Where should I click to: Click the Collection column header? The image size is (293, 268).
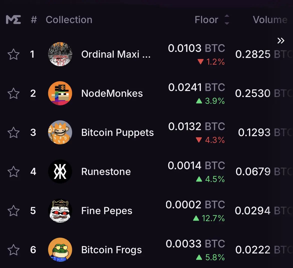coord(69,20)
